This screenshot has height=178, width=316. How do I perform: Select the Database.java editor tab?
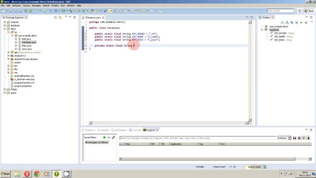coord(93,18)
